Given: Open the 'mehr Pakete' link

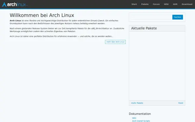Looking at the screenshot, I should [137, 103].
